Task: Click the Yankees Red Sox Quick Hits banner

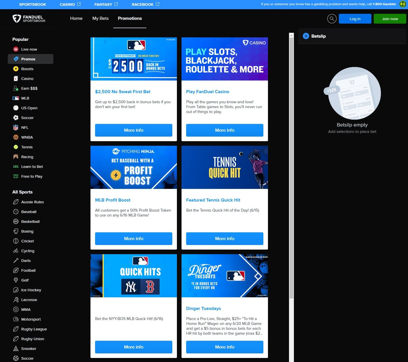Action: click(x=134, y=276)
